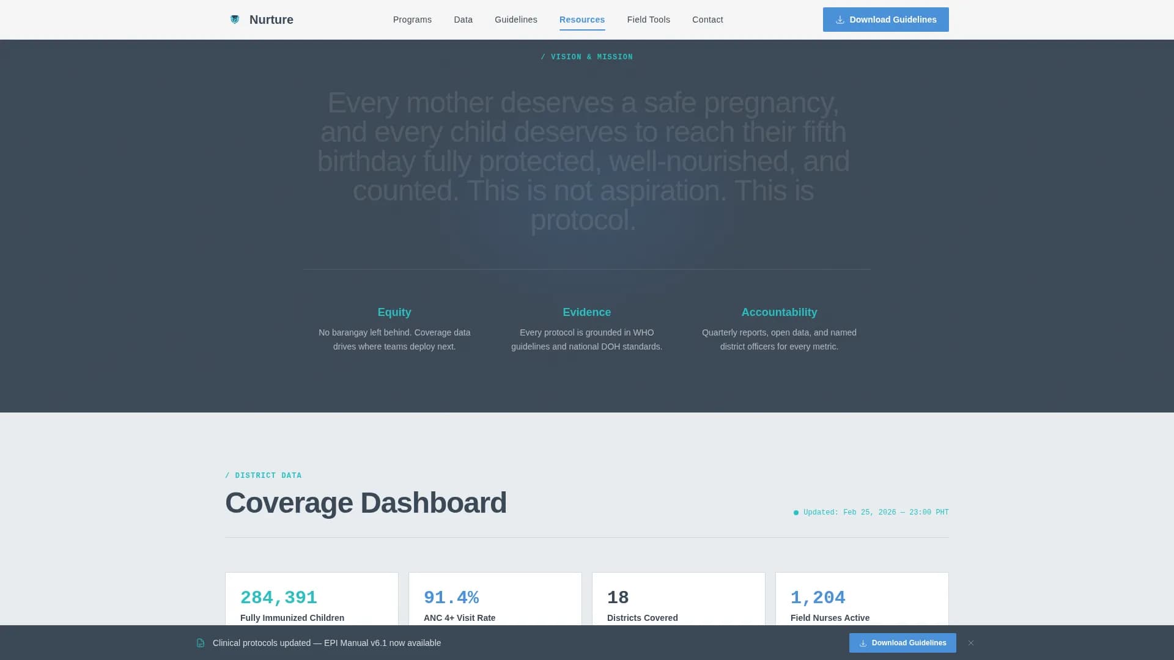Open the Programs nav item
This screenshot has width=1174, height=660.
click(x=412, y=20)
